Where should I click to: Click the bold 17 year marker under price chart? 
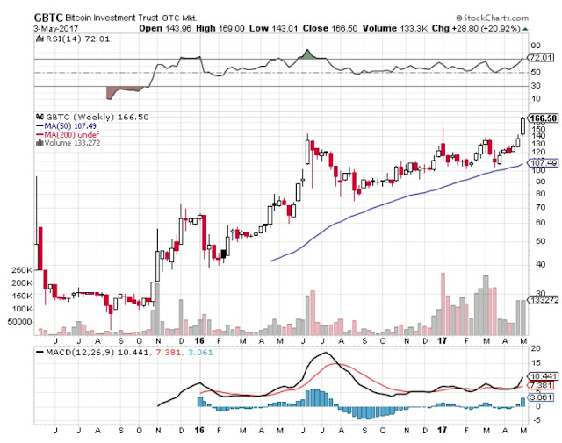point(443,341)
